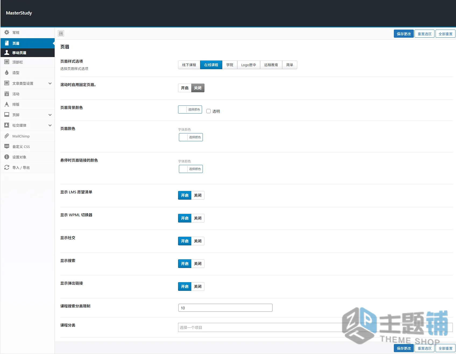456x354 pixels.
Task: Click the 课程搜索分类限制 input field
Action: 225,308
